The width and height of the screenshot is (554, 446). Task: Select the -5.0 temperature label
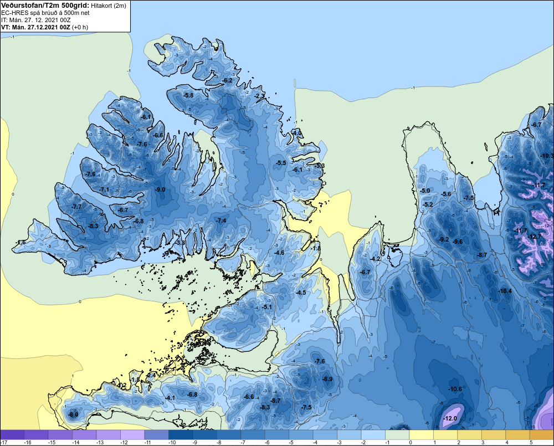coord(425,191)
